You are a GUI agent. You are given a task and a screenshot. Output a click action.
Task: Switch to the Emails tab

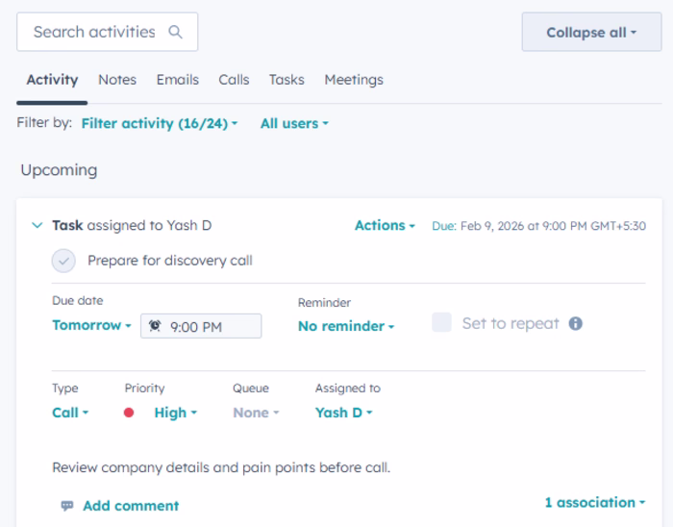coord(178,80)
